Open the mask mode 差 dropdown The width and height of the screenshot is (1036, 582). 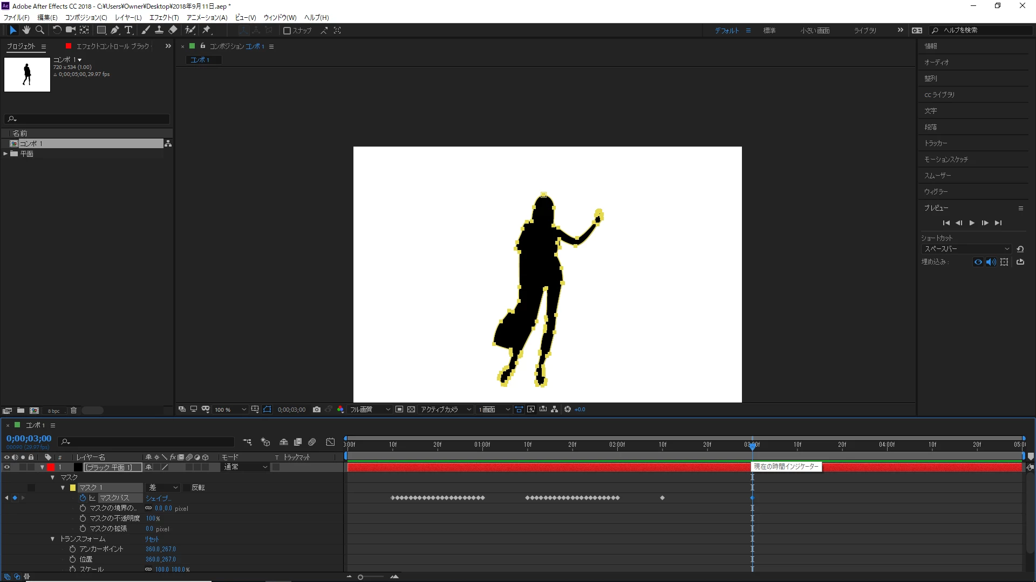click(163, 488)
